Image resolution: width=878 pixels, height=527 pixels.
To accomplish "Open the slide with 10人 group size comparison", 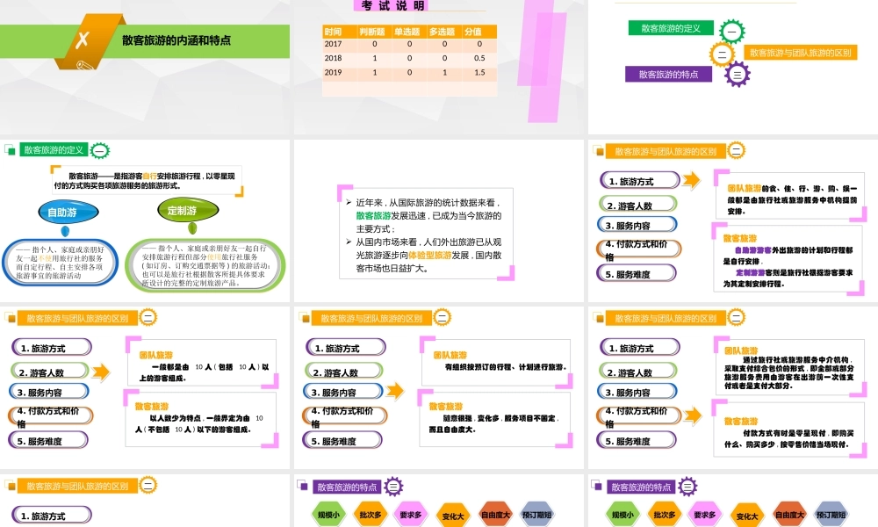I will (x=145, y=387).
